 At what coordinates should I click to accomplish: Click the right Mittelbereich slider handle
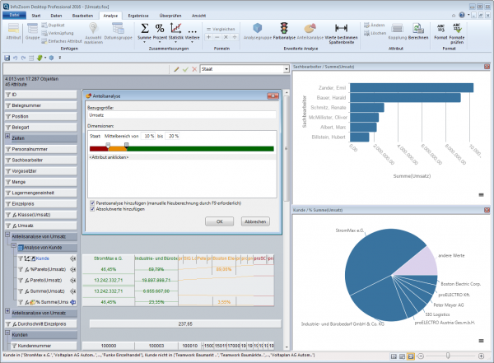point(126,145)
